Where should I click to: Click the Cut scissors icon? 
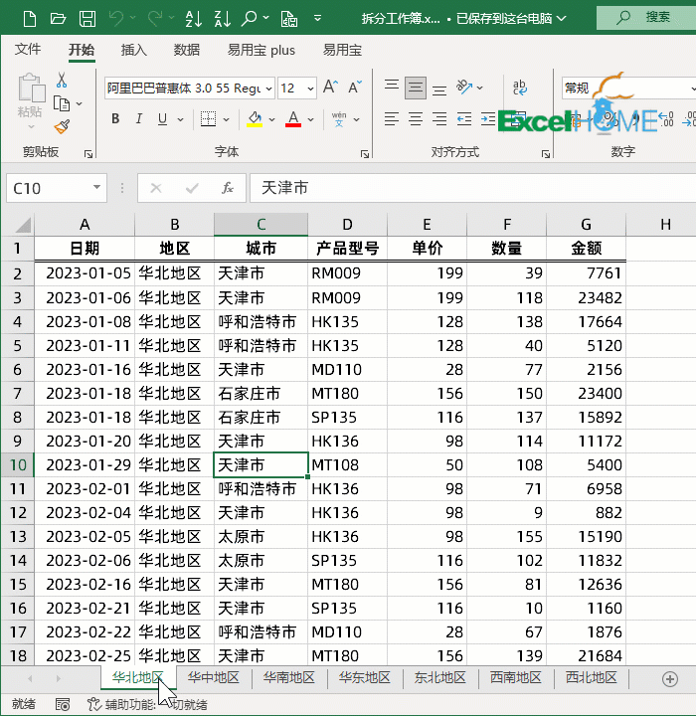pos(62,81)
